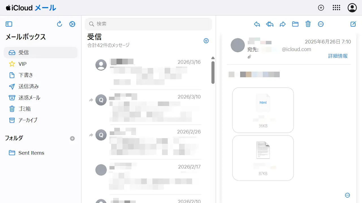Move message using the folder icon

pyautogui.click(x=295, y=24)
